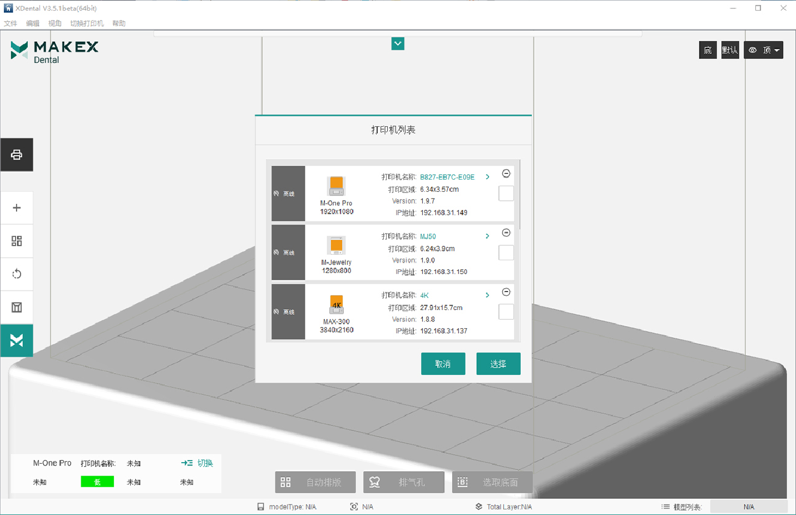This screenshot has height=515, width=796.
Task: Open the 文件 menu
Action: coord(10,23)
